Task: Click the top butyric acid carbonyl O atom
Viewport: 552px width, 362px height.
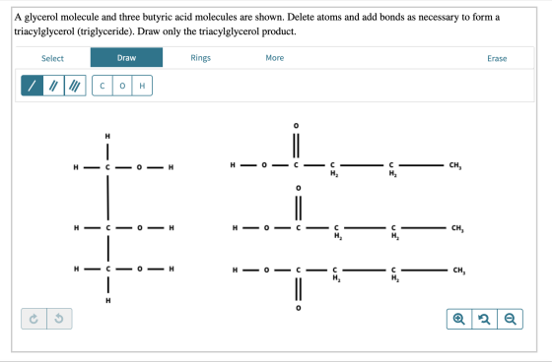Action: [296, 126]
